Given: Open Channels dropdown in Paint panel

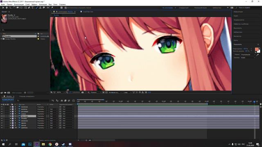Looking at the screenshot, I should tap(248, 58).
